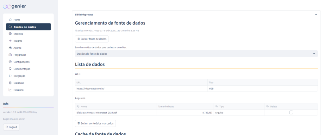Click the Modelos icon in sidebar
This screenshot has width=324, height=135.
click(10, 34)
